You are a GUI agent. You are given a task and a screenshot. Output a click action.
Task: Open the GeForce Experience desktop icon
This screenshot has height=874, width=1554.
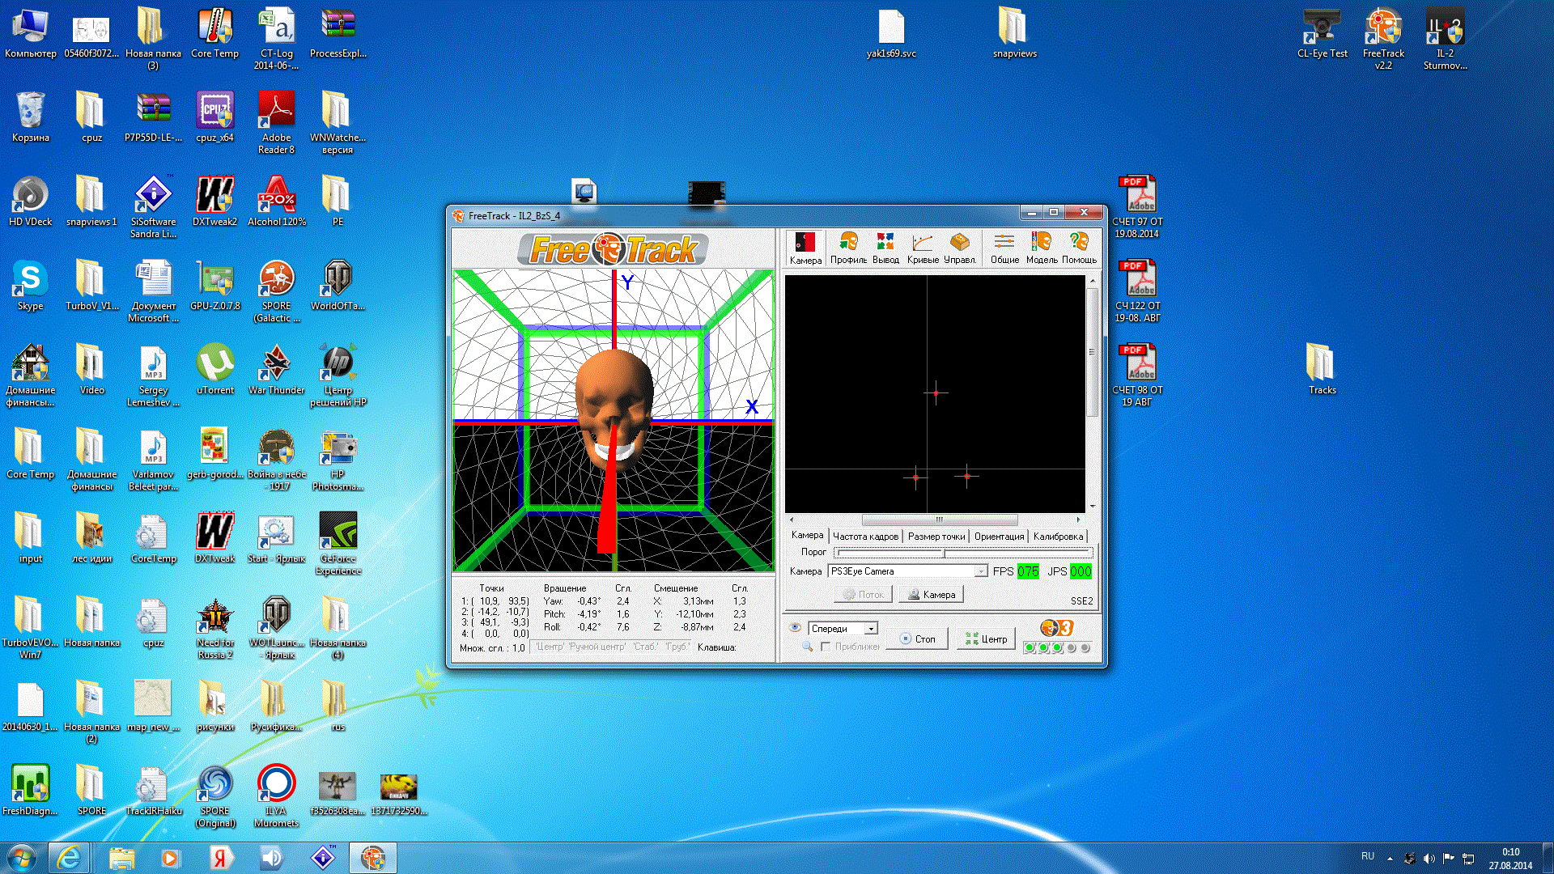coord(338,543)
